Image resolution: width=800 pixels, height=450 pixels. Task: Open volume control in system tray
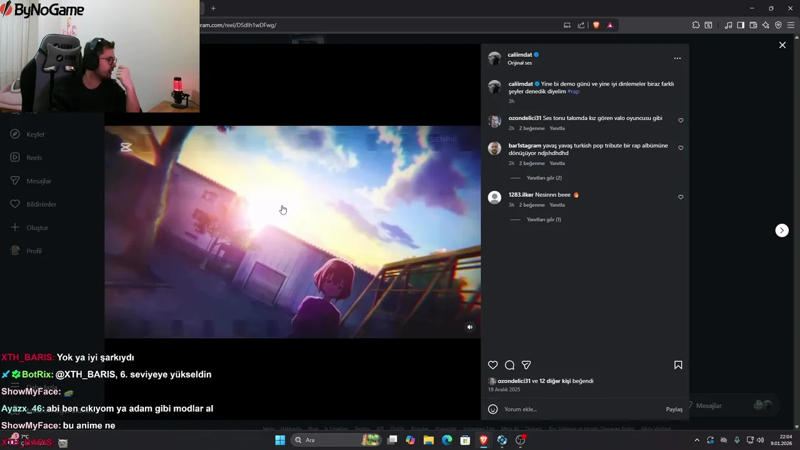pos(760,440)
